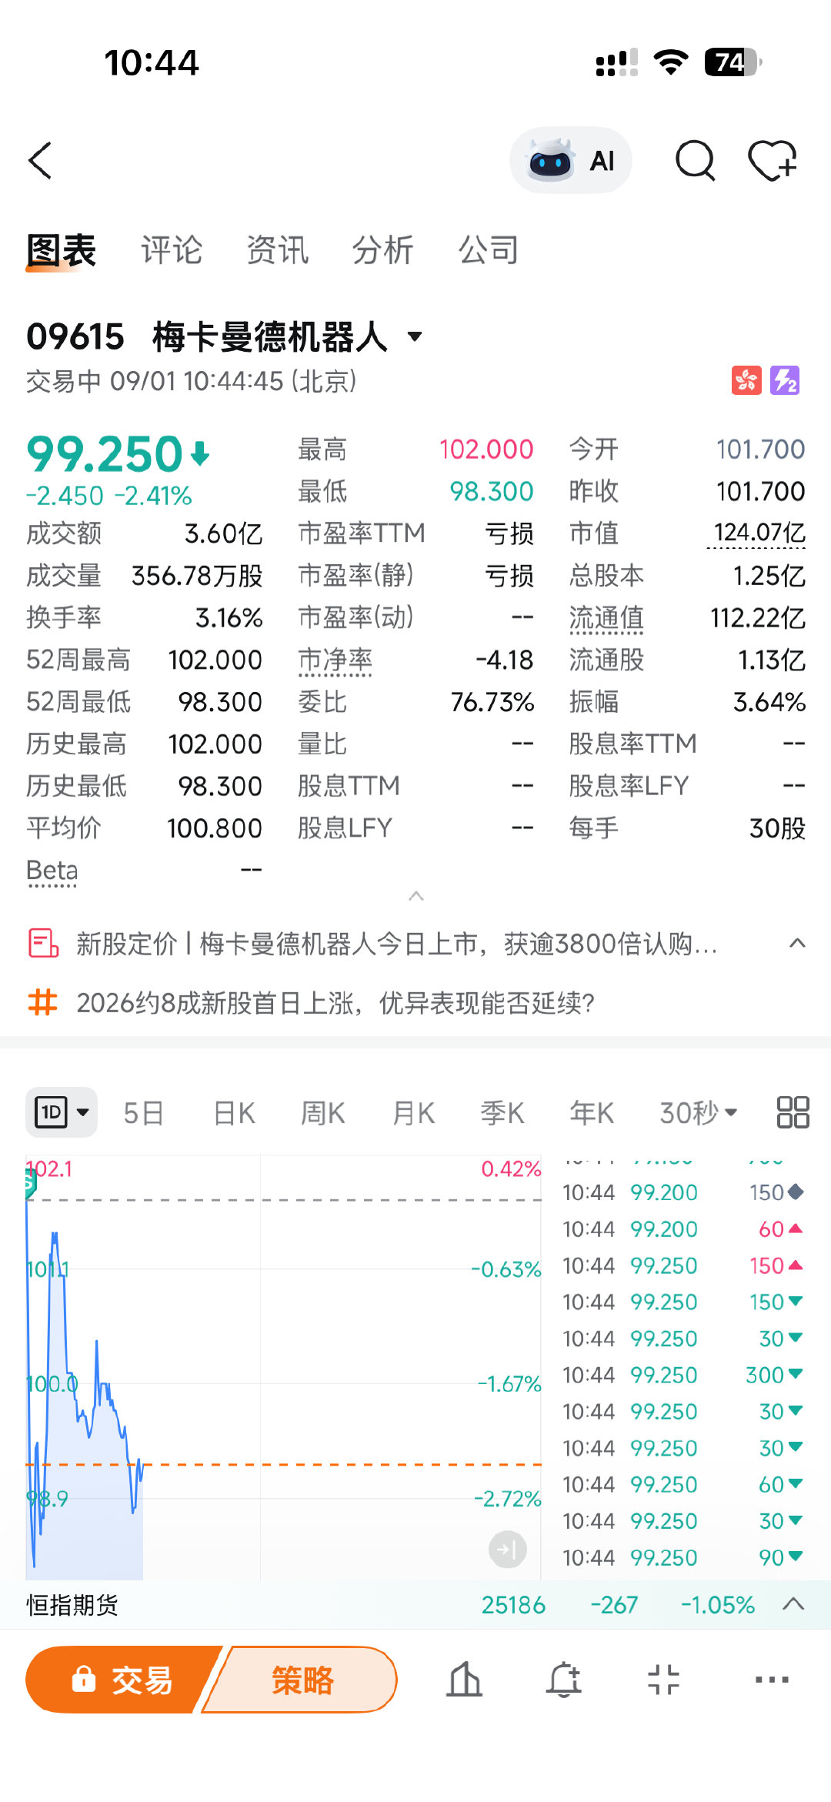Open search with the magnifier icon
The width and height of the screenshot is (831, 1802).
(x=695, y=160)
